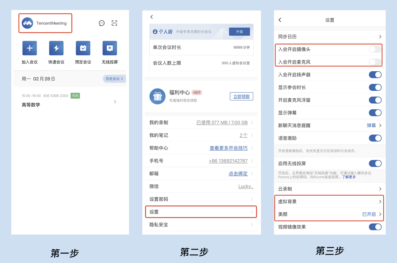The height and width of the screenshot is (263, 397).
Task: Open the chat messages bubble icon
Action: (x=102, y=23)
